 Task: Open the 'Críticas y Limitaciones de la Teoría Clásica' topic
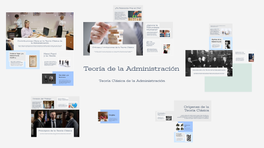(113, 39)
